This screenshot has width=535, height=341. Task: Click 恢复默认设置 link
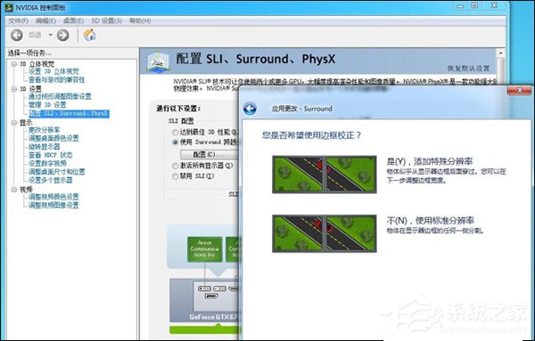coord(468,69)
